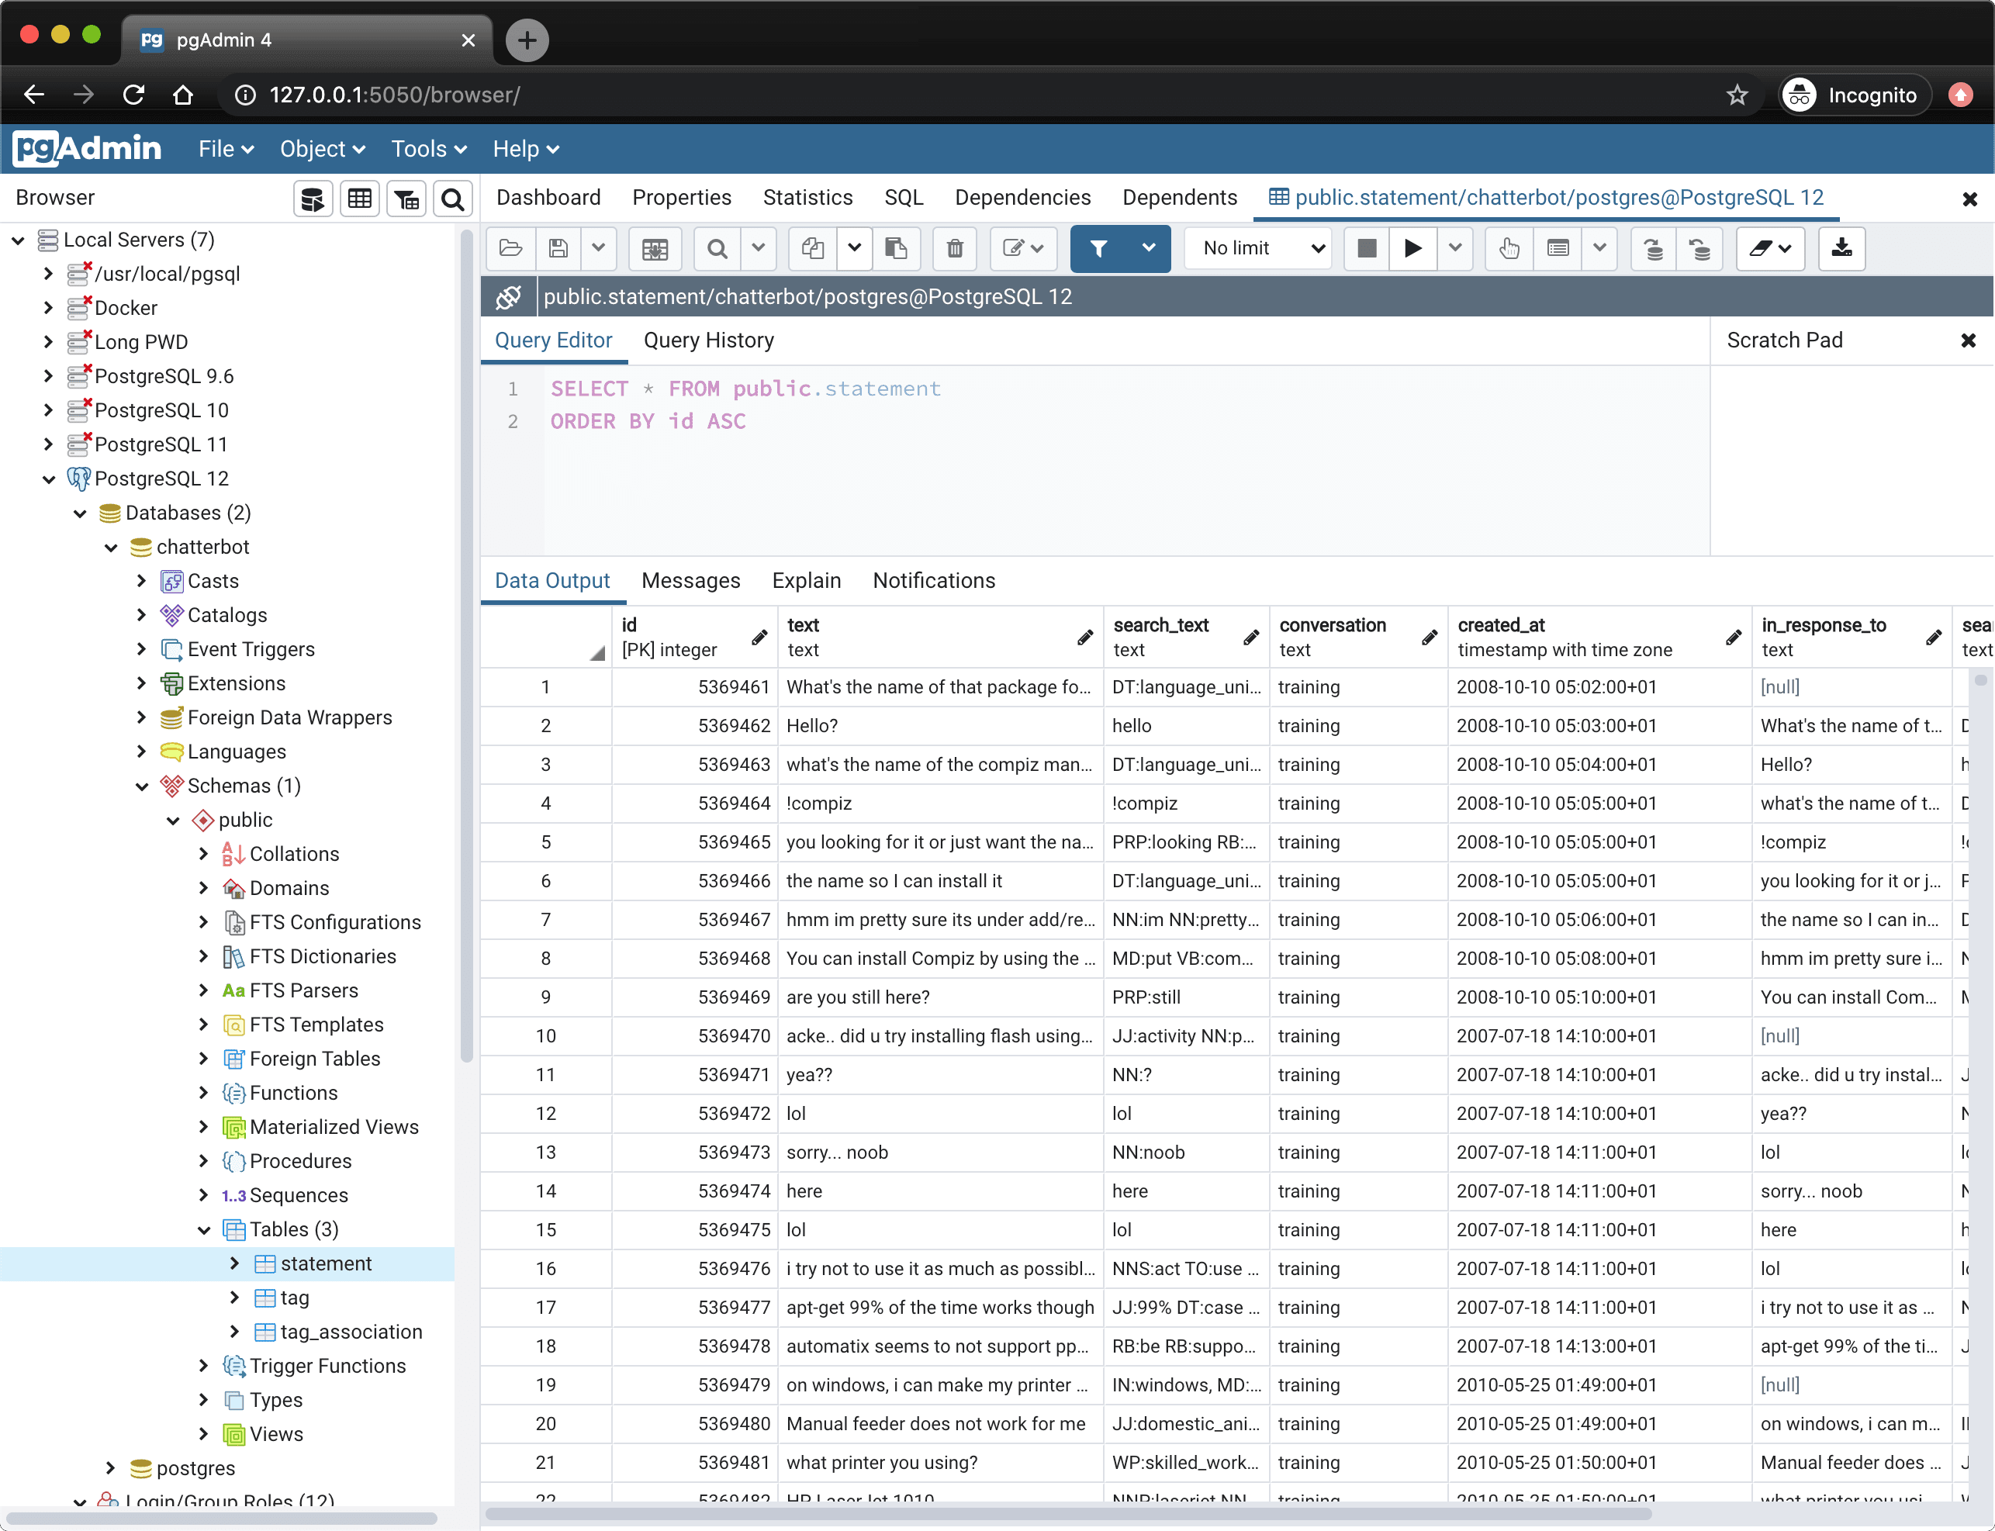Click the Query Tool icon in Browser panel
Image resolution: width=1995 pixels, height=1531 pixels.
(x=312, y=199)
